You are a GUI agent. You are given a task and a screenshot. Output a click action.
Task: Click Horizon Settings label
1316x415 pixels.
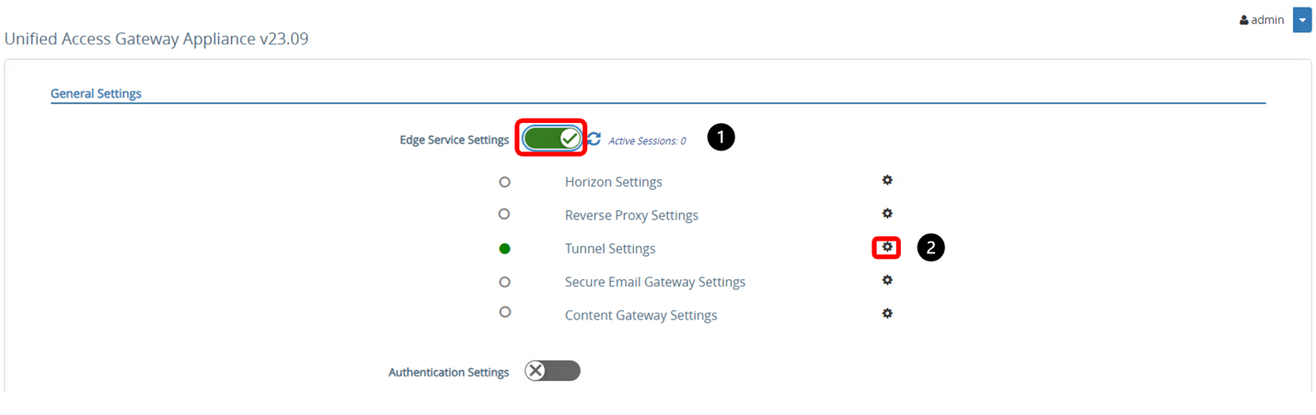[x=613, y=182]
